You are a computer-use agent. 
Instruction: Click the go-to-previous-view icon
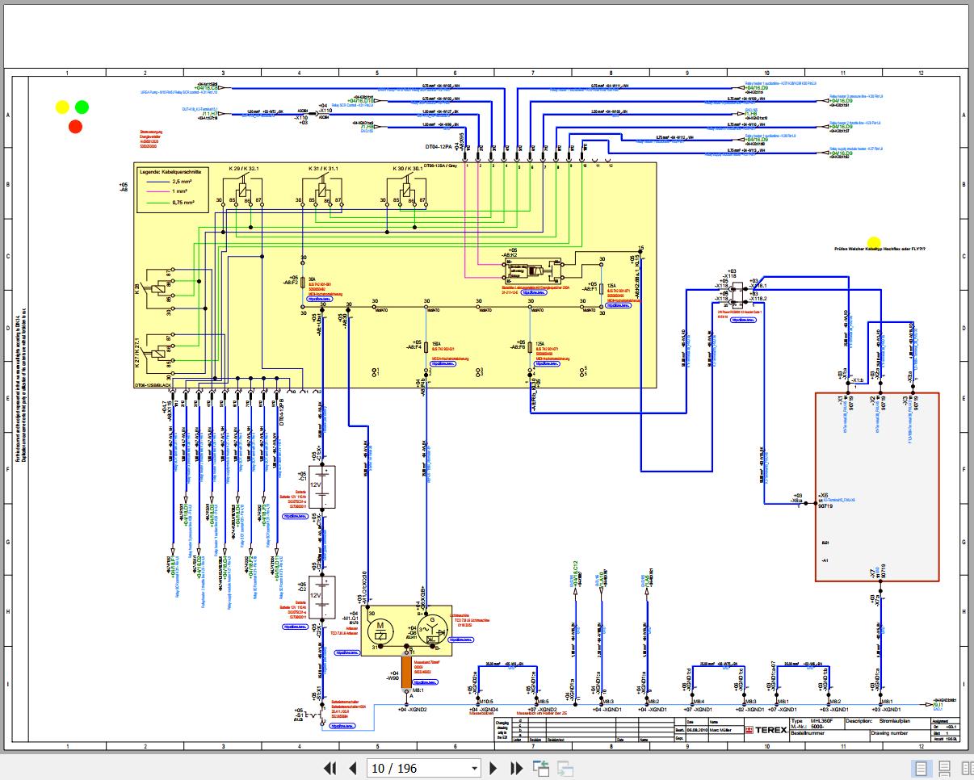point(540,768)
